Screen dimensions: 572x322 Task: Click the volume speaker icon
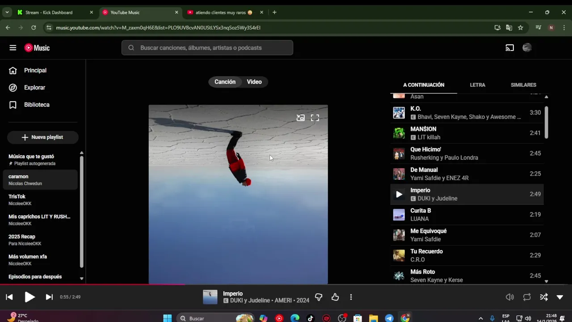point(510,297)
